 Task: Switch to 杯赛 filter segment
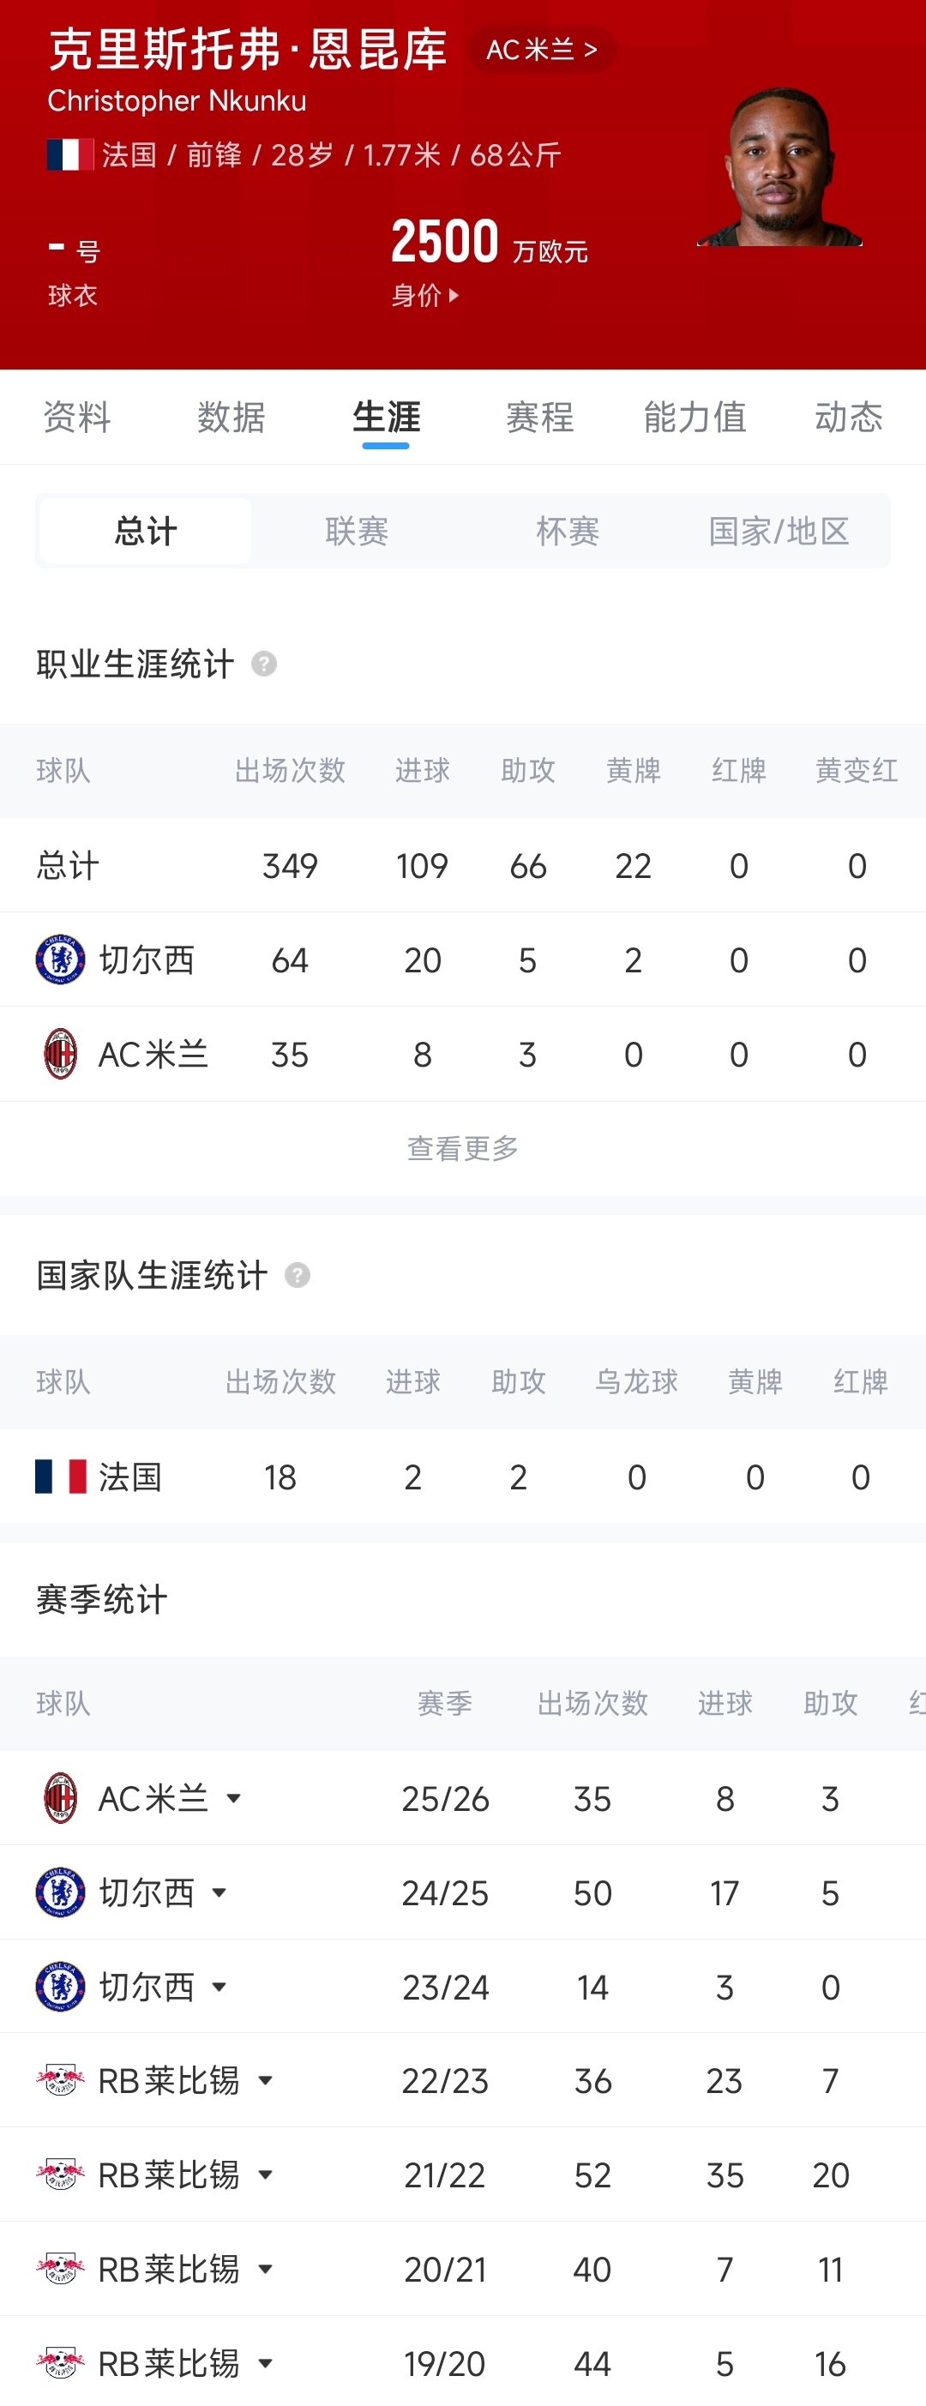(x=568, y=532)
